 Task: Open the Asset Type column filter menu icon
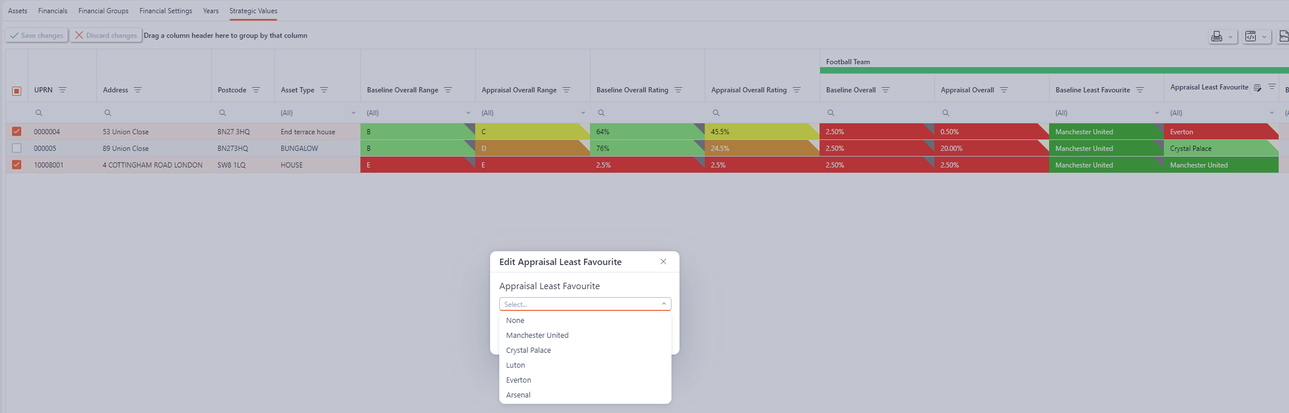pos(324,90)
